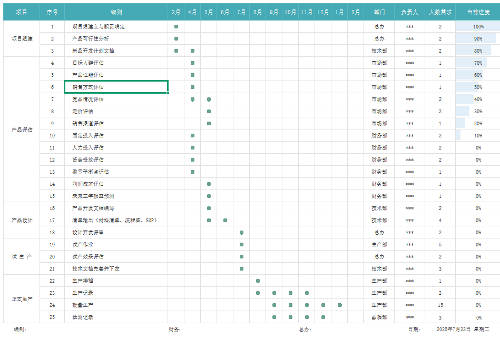Click the 总办: footer label
Image resolution: width=500 pixels, height=339 pixels.
(305, 330)
